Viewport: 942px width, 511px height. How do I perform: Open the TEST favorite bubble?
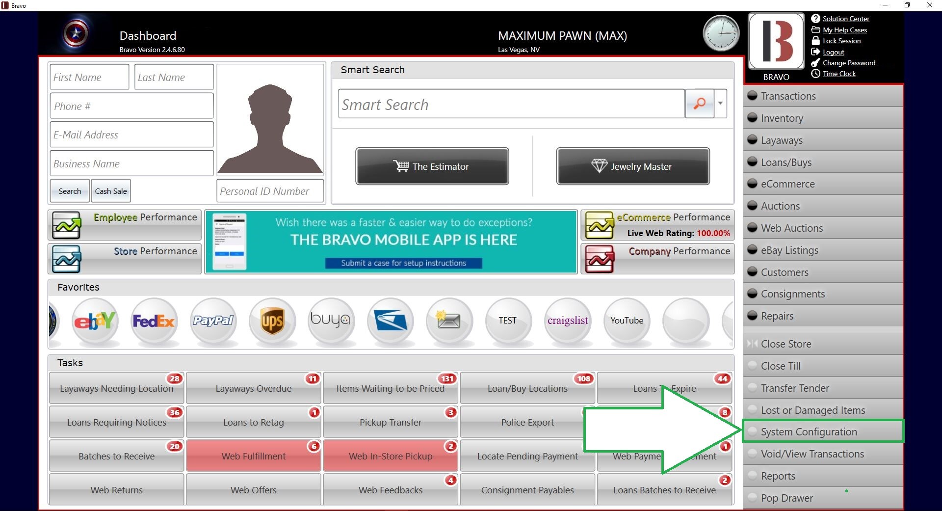coord(508,321)
